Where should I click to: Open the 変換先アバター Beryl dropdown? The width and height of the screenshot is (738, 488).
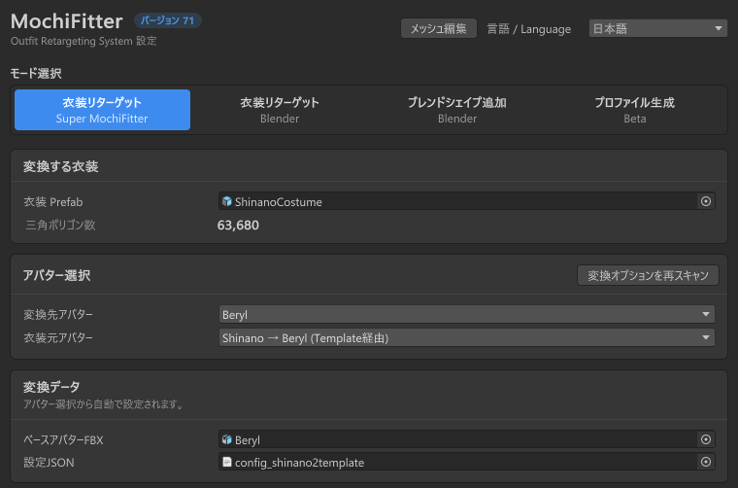[x=466, y=314]
